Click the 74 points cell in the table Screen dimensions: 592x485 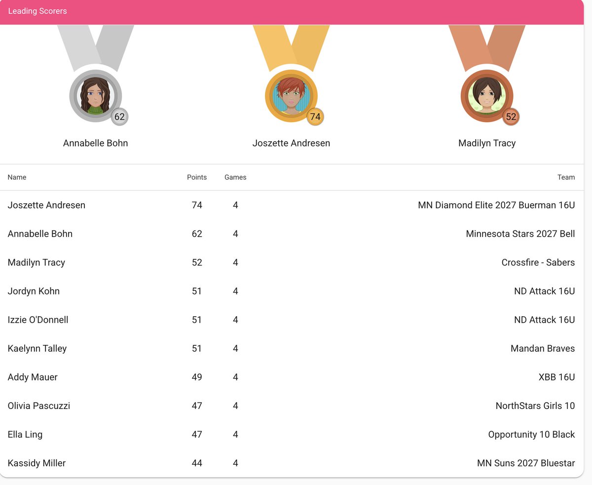pyautogui.click(x=197, y=205)
